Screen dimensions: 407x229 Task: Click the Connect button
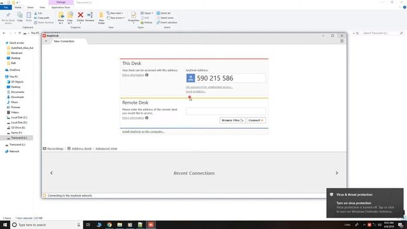[x=256, y=120]
